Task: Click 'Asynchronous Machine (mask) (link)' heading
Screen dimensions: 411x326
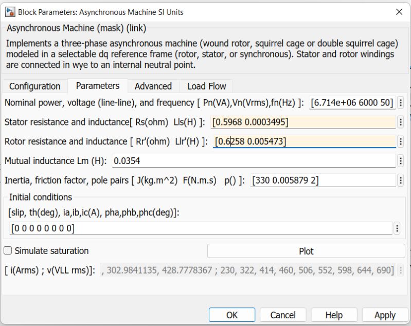Action: pos(76,28)
